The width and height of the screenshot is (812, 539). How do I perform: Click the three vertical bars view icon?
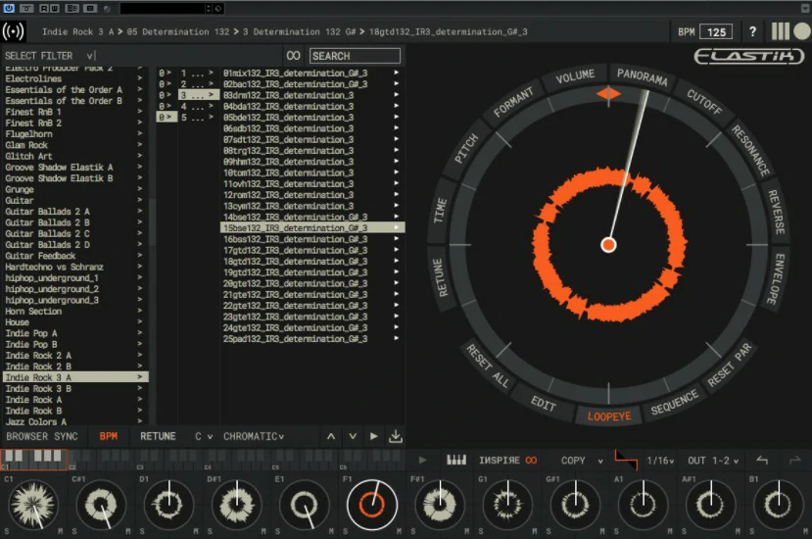pyautogui.click(x=781, y=31)
